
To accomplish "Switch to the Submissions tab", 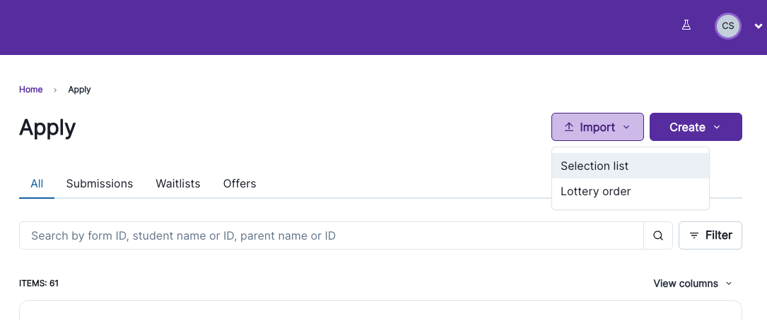I will click(99, 183).
